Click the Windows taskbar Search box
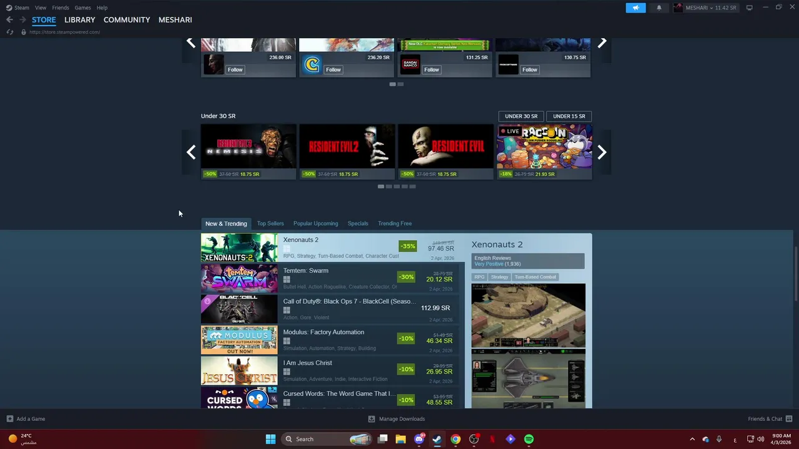The width and height of the screenshot is (799, 449). coord(328,439)
